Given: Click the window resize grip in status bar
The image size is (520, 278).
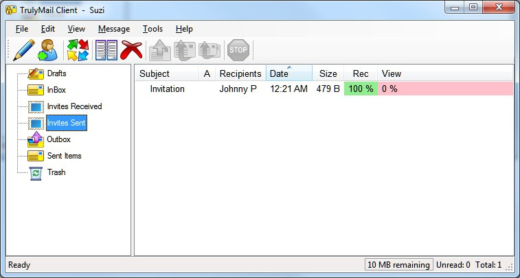Looking at the screenshot, I should pos(509,266).
